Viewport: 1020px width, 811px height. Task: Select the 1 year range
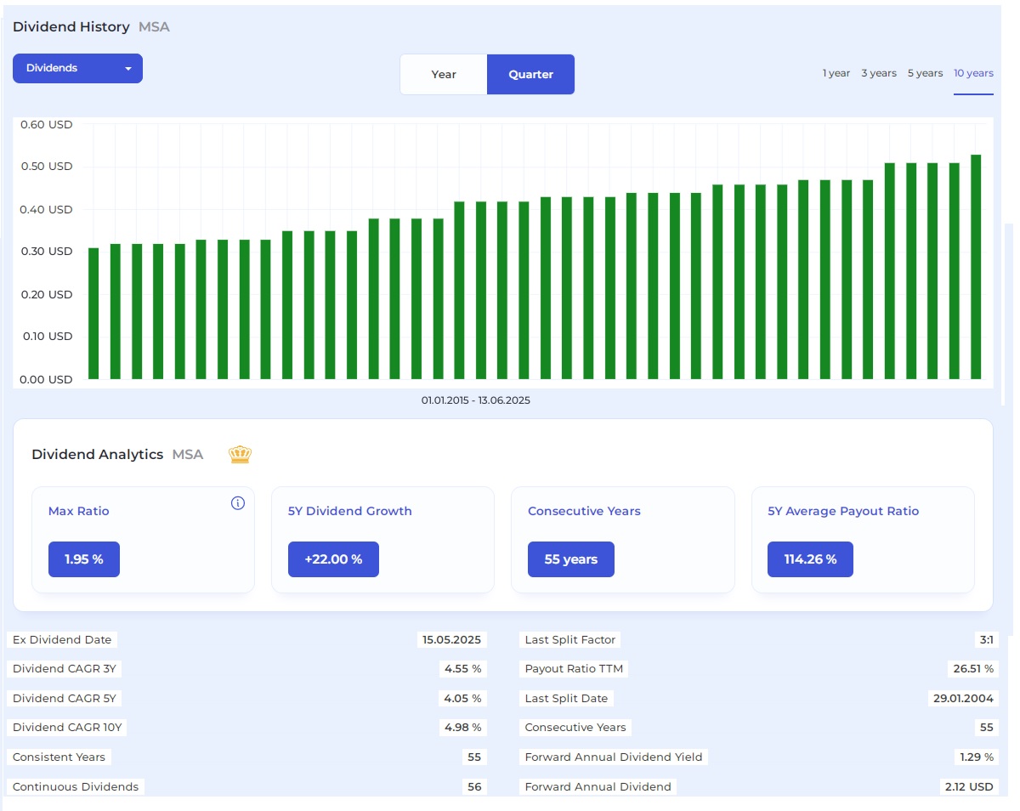point(836,73)
